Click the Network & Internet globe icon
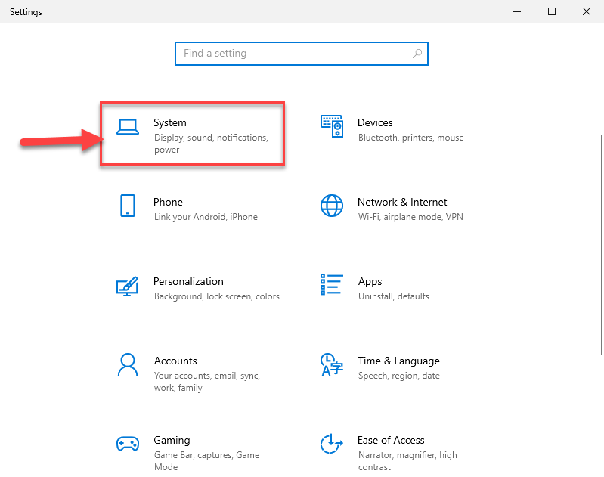 pyautogui.click(x=332, y=206)
